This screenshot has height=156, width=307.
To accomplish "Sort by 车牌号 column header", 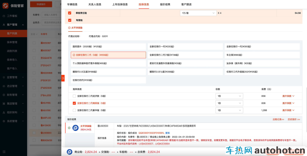I will [44, 34].
